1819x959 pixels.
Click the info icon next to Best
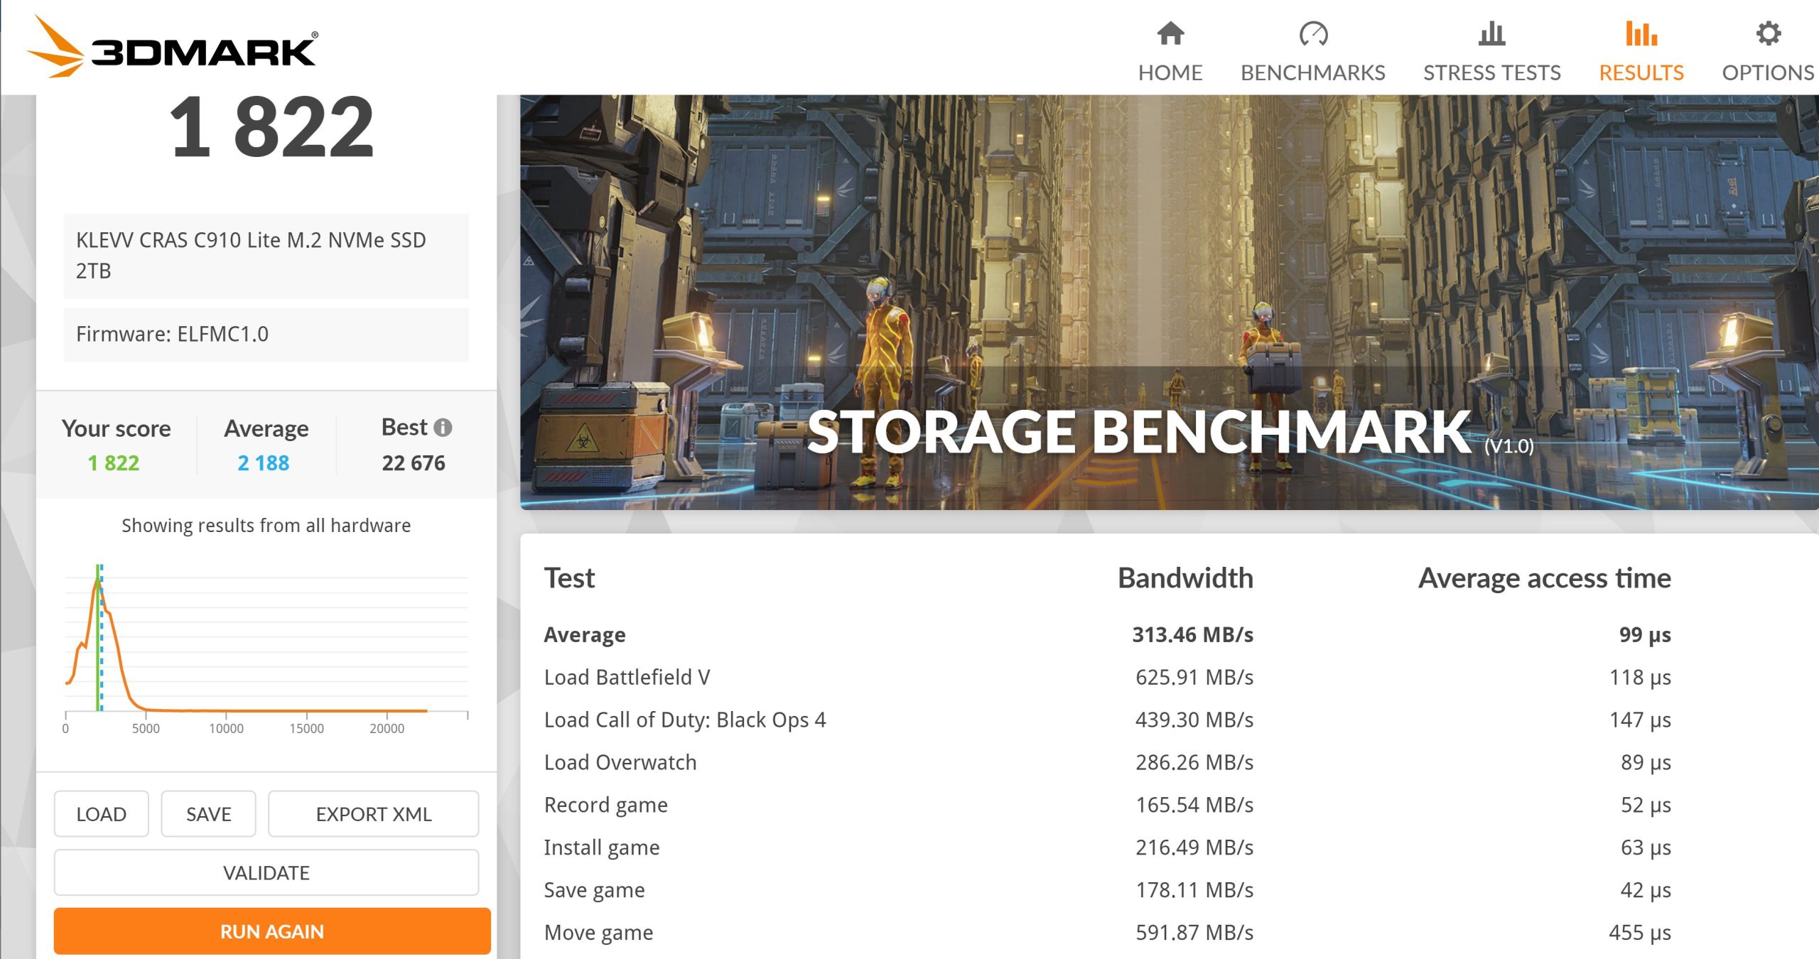click(443, 428)
